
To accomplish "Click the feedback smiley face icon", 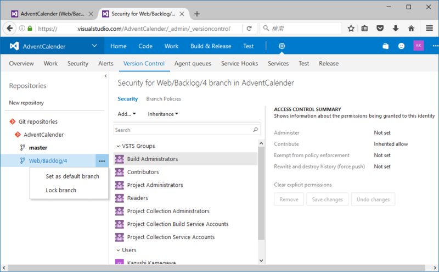I will coord(401,46).
